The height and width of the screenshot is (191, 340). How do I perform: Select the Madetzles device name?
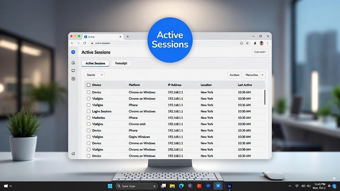click(x=99, y=118)
